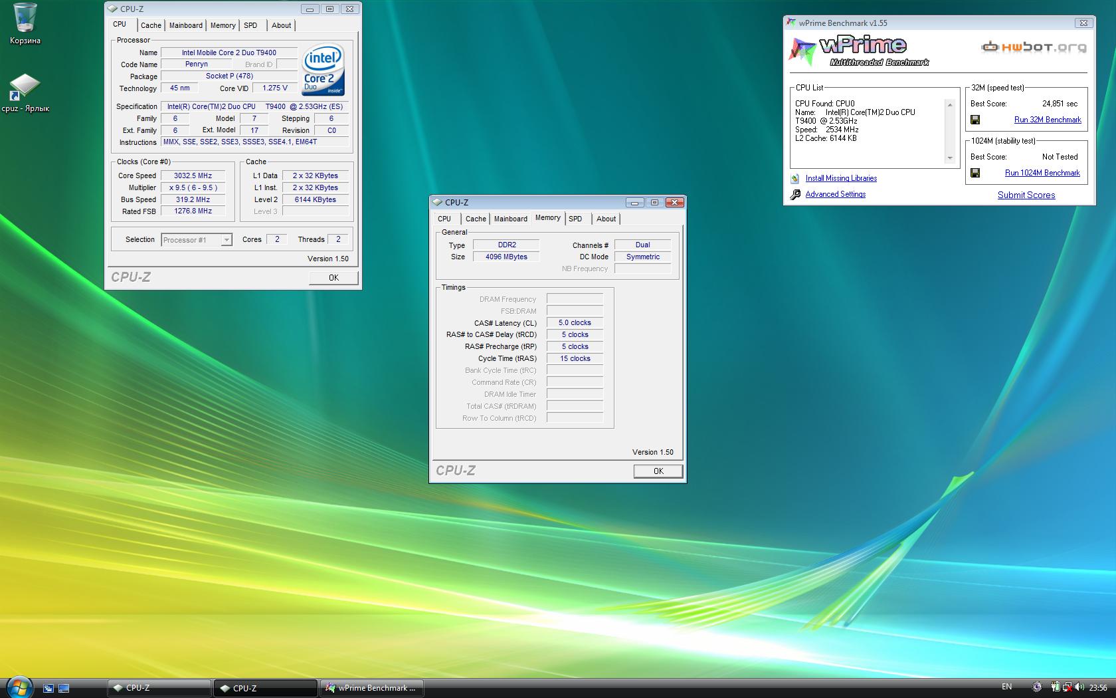Open the SPD tab in the Memory CPU-Z window
The width and height of the screenshot is (1116, 698).
click(575, 219)
